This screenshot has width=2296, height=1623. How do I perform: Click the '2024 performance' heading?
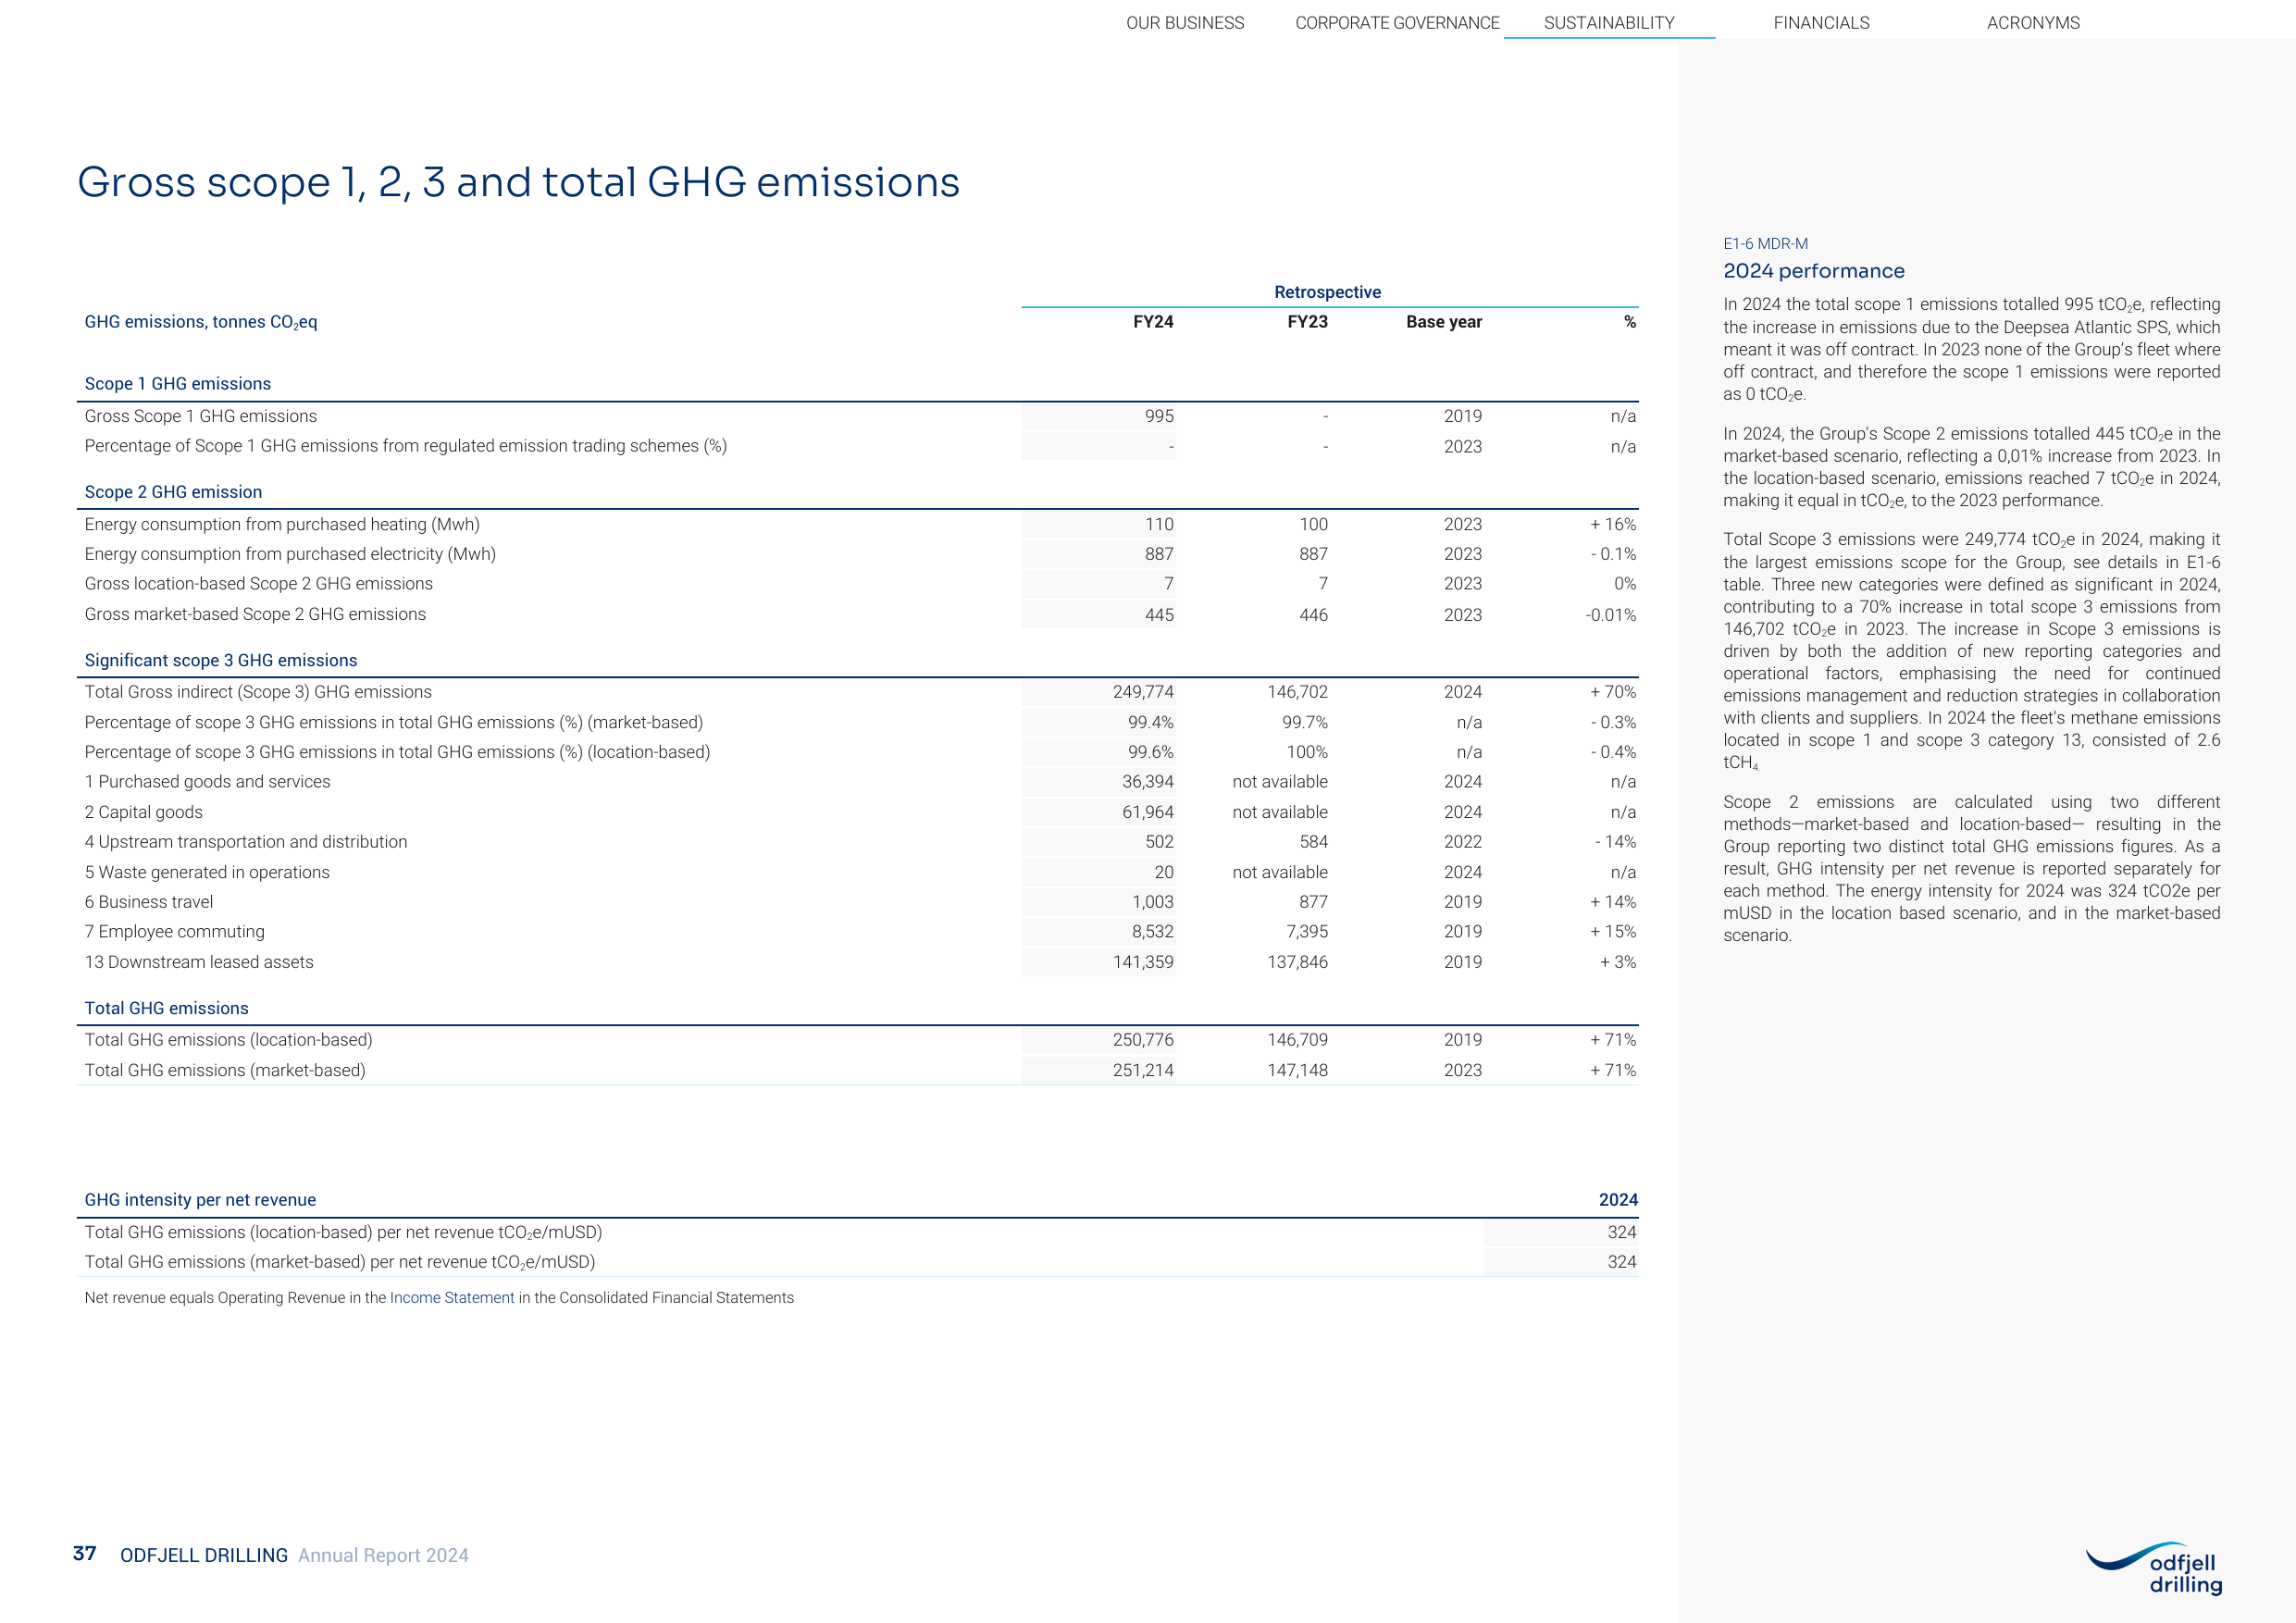(1813, 271)
